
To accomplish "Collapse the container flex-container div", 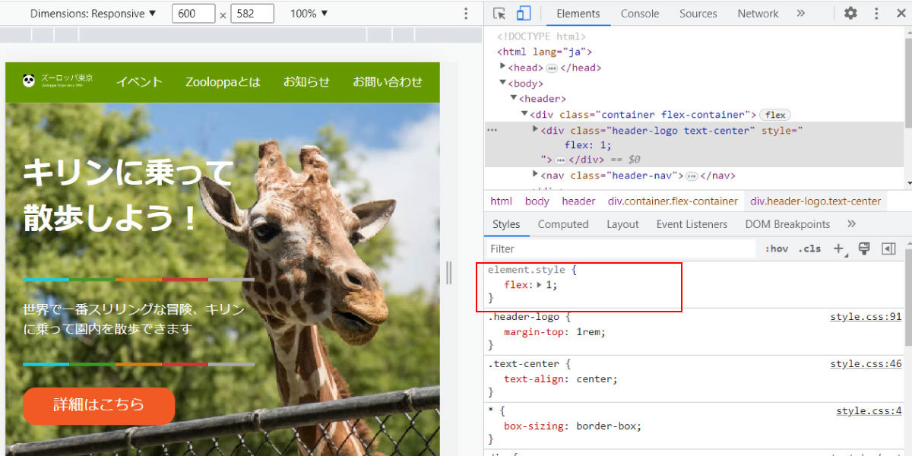I will click(x=524, y=114).
